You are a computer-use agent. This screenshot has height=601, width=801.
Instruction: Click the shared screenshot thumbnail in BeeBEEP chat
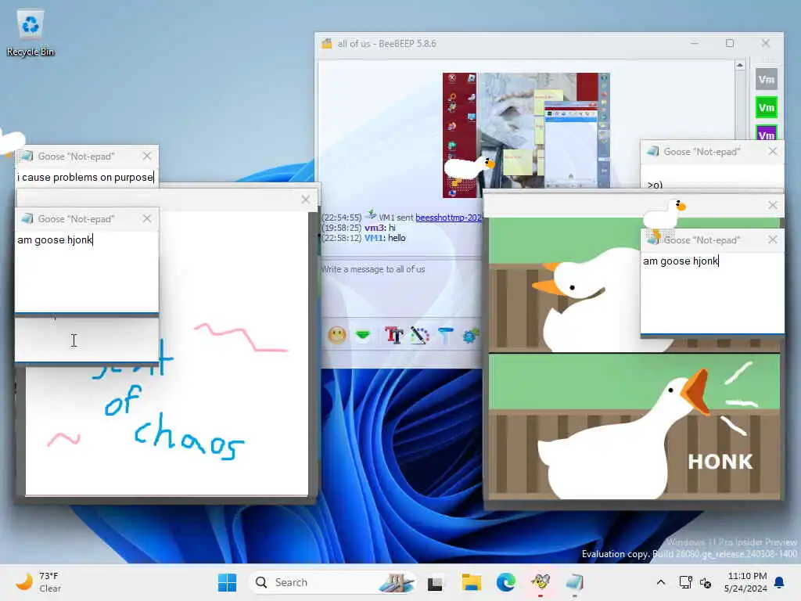526,135
